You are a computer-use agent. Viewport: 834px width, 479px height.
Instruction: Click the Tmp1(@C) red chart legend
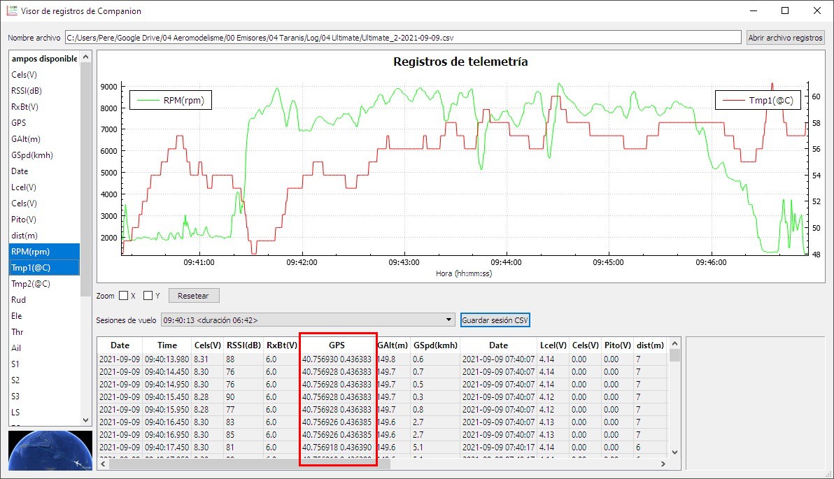pyautogui.click(x=757, y=100)
